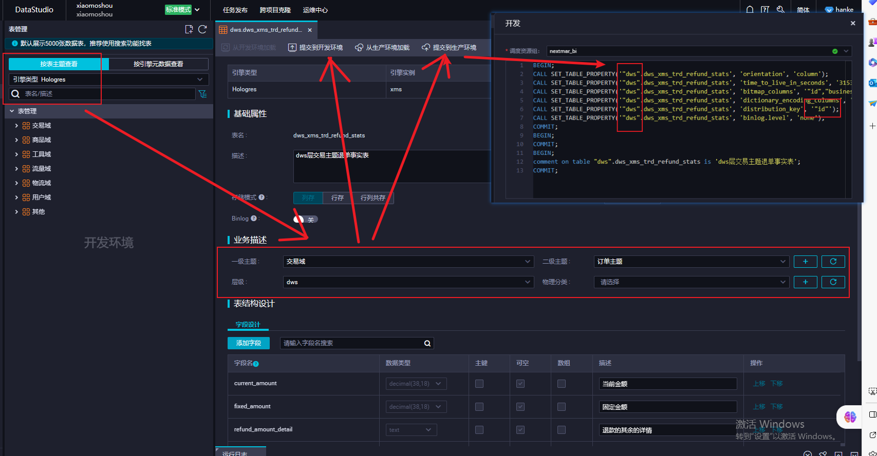Select 行存 storage mode
Viewport: 877px width, 456px height.
338,198
